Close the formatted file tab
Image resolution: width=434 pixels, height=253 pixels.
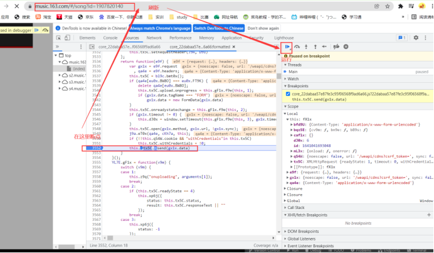[x=233, y=46]
